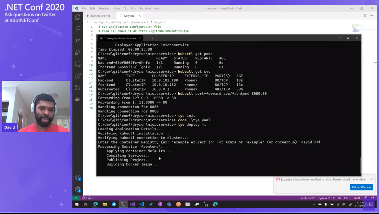Click the UTF-8 encoding indicator
Screen dimensions: 379x214
337,198
